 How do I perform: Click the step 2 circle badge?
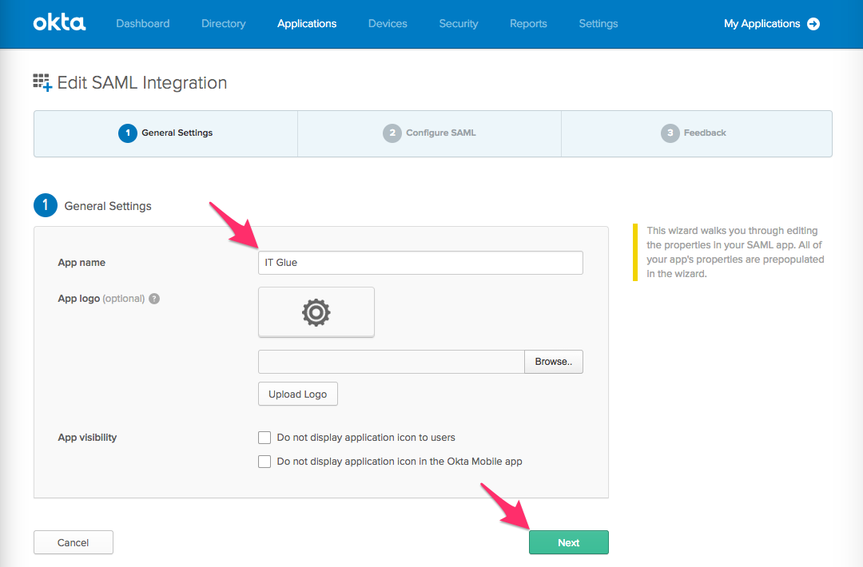(x=392, y=133)
